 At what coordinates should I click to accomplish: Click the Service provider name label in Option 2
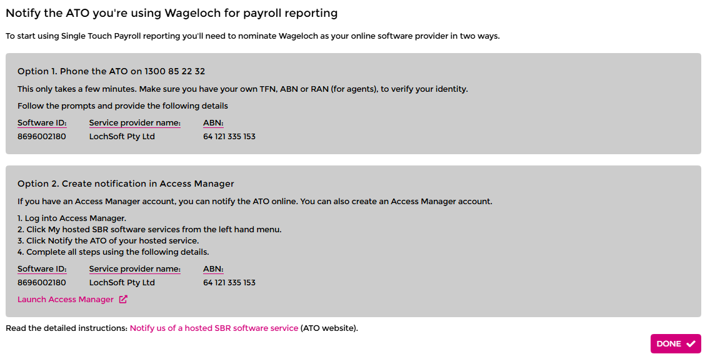click(134, 269)
